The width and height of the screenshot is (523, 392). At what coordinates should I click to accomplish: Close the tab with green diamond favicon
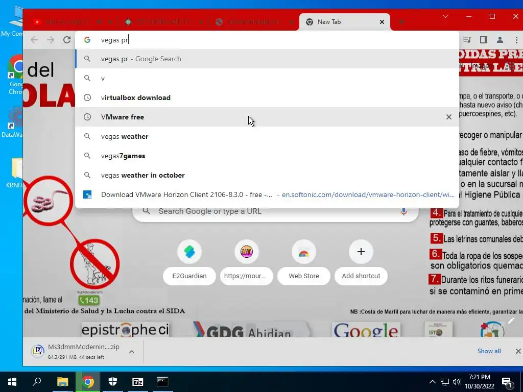point(201,22)
